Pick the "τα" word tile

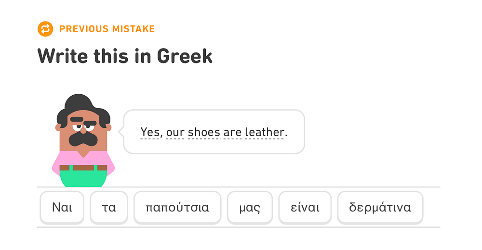(109, 208)
